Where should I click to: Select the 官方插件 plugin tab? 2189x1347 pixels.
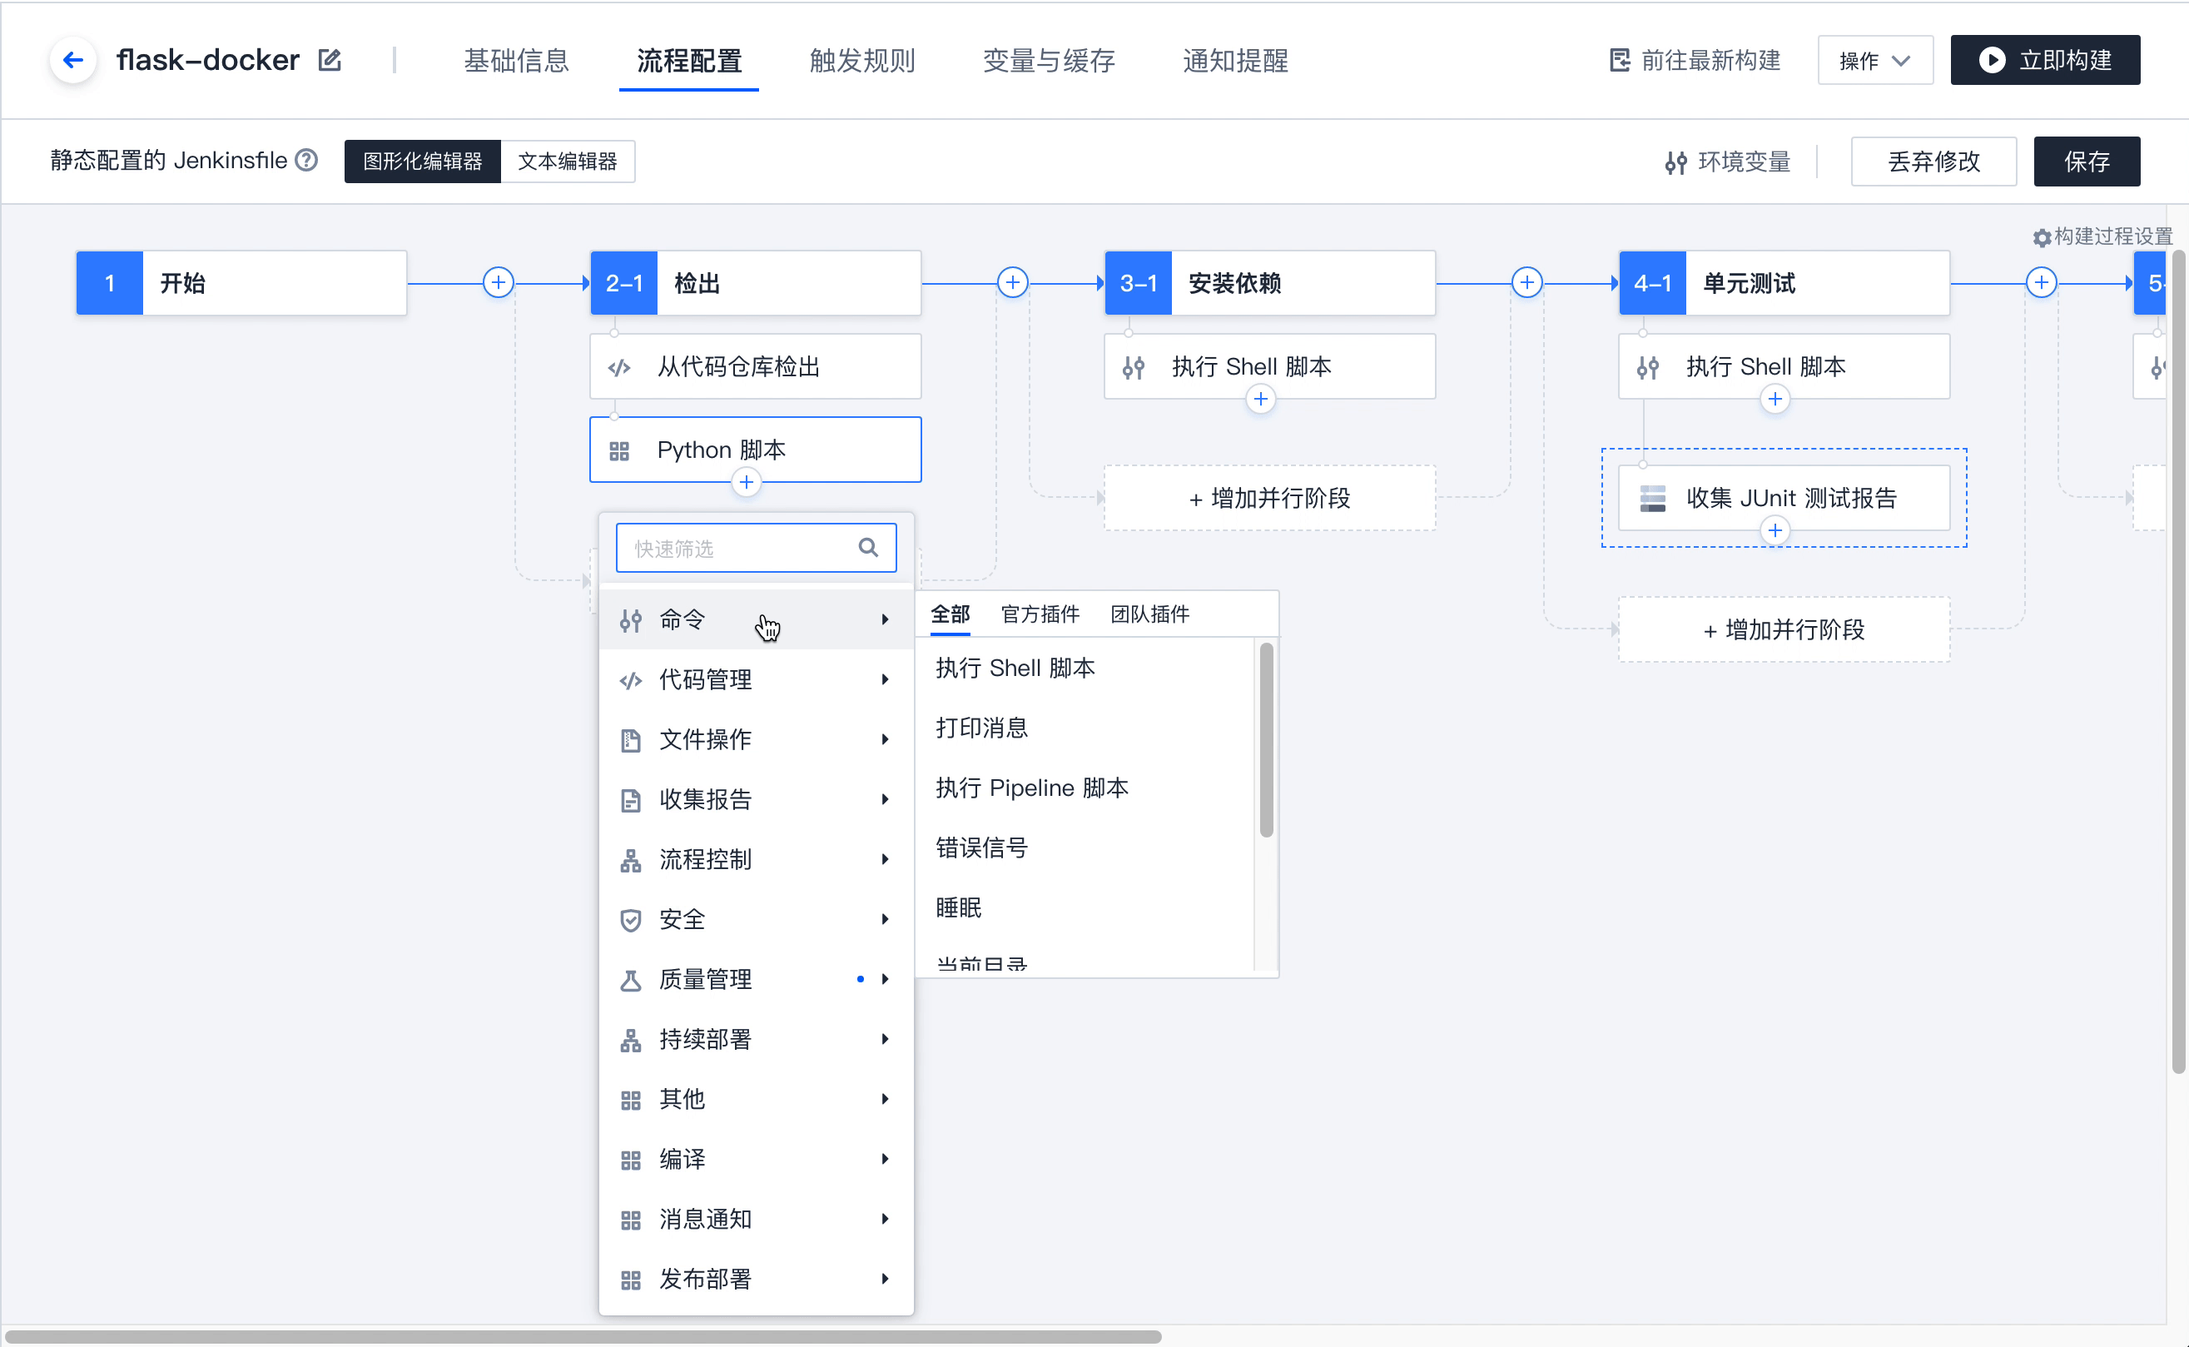[x=1040, y=614]
